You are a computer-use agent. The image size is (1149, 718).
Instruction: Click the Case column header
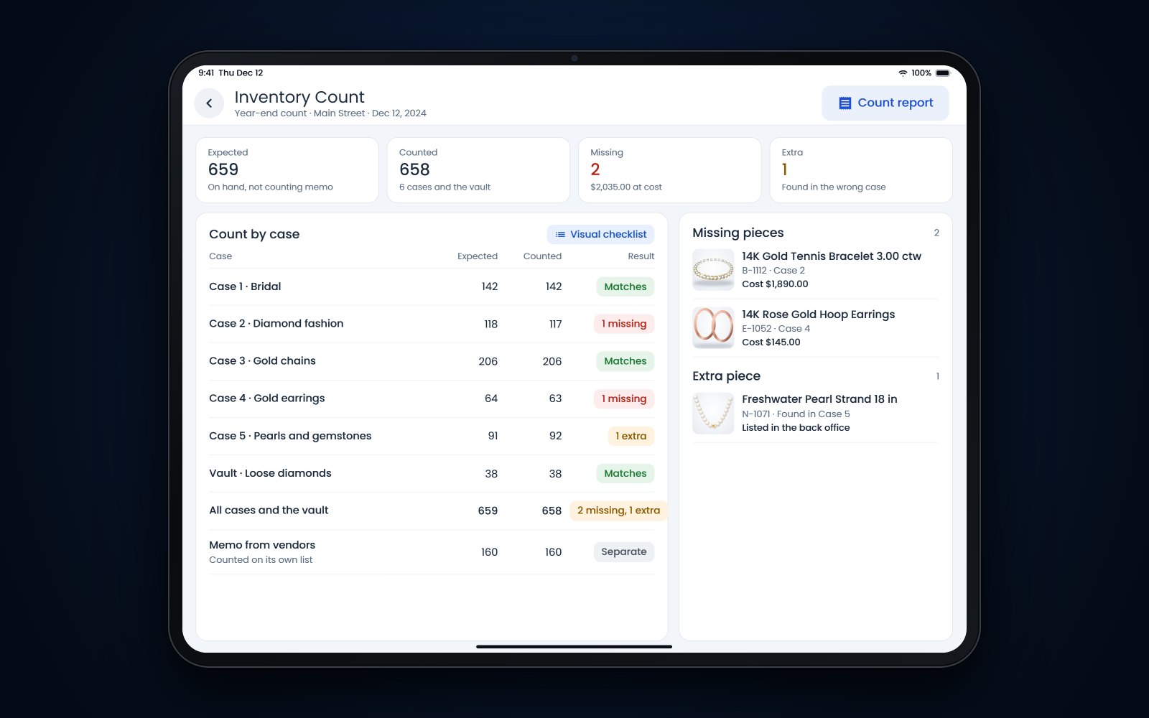click(x=220, y=256)
